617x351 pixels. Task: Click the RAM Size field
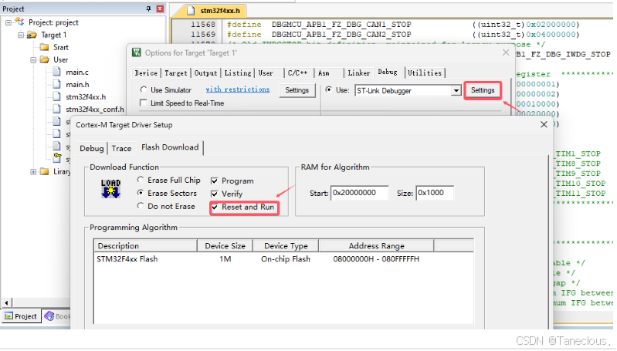coord(435,193)
